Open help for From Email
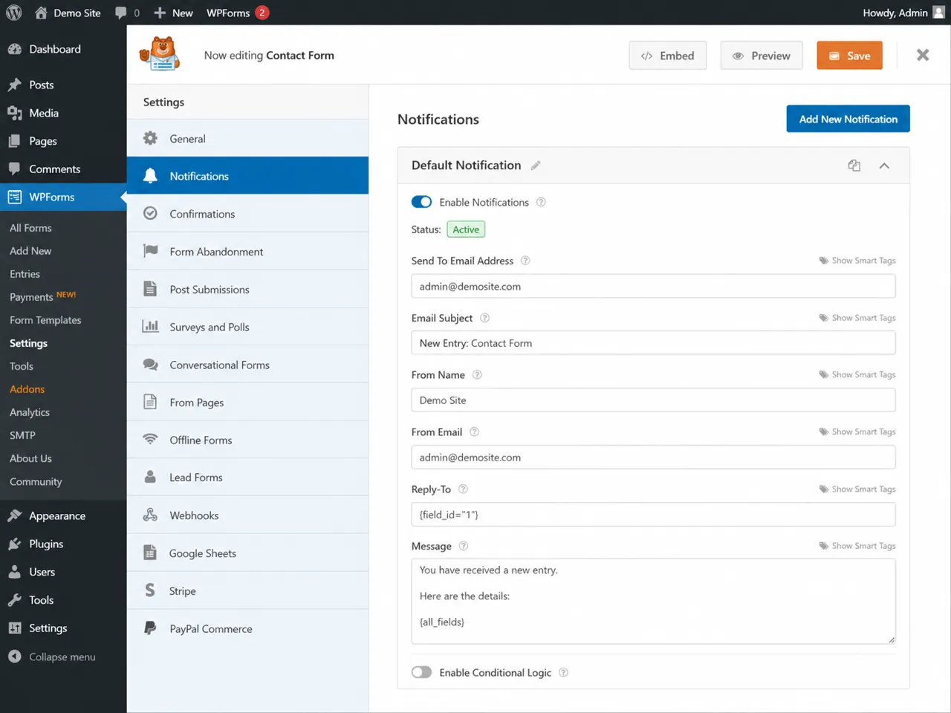This screenshot has height=713, width=951. click(474, 432)
